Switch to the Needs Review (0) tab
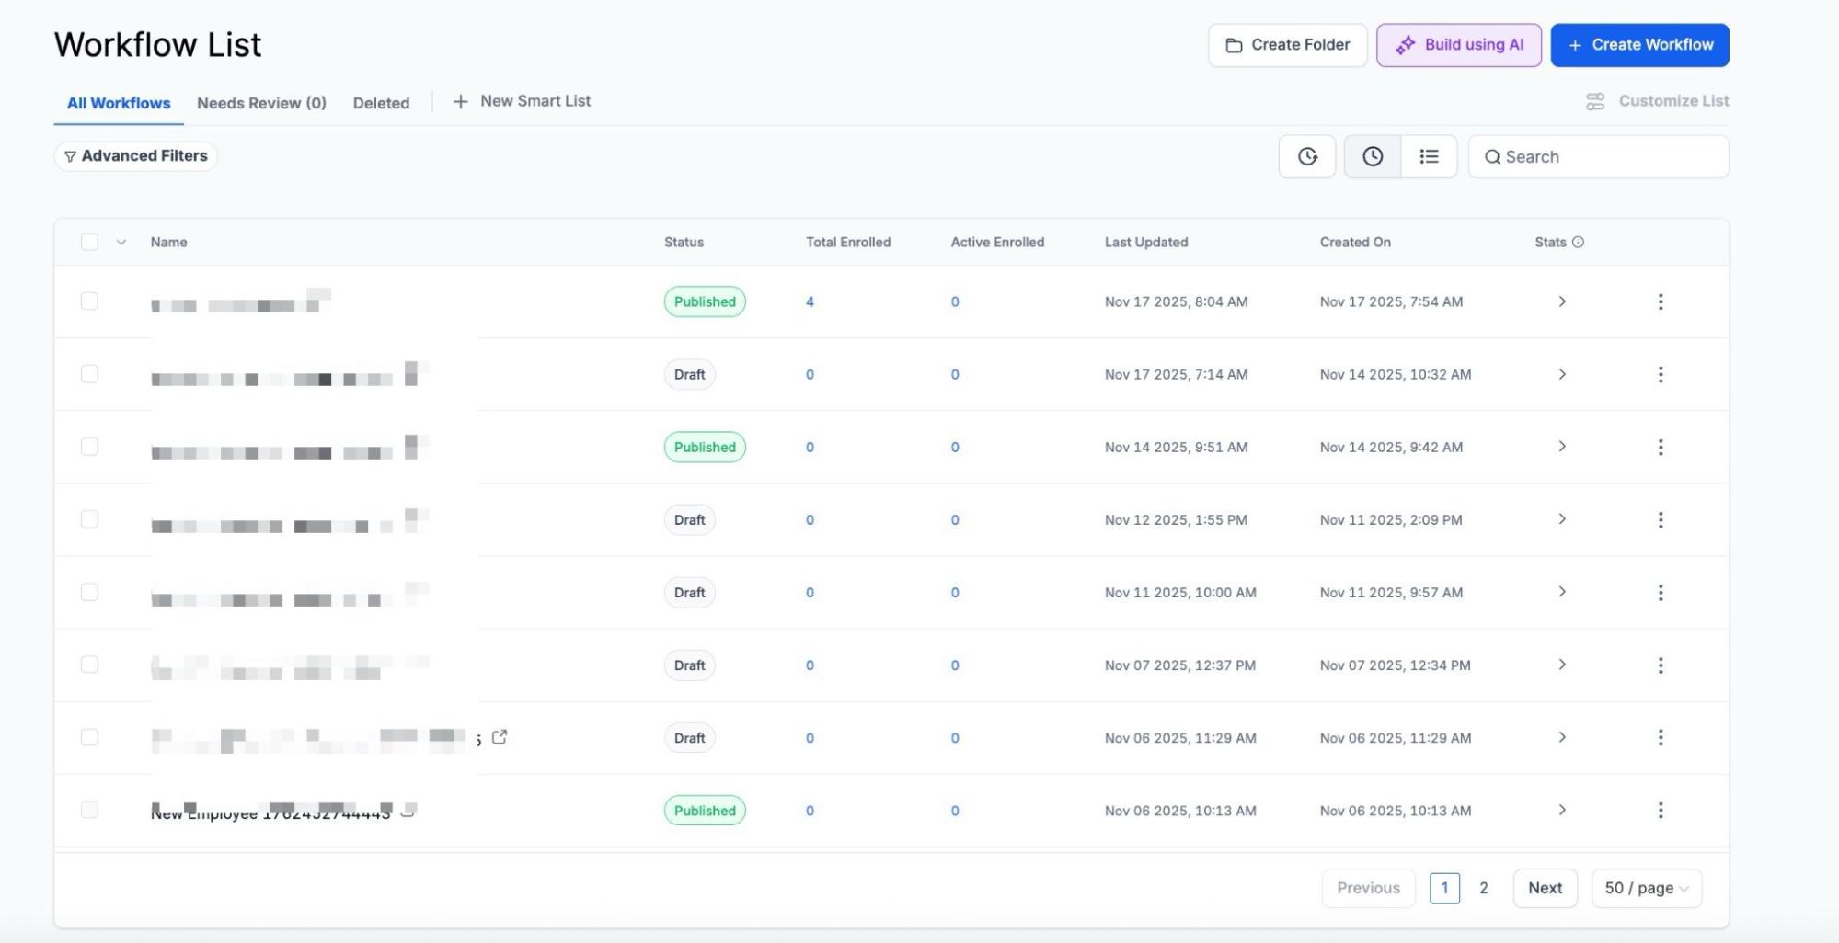Image resolution: width=1839 pixels, height=943 pixels. point(261,103)
